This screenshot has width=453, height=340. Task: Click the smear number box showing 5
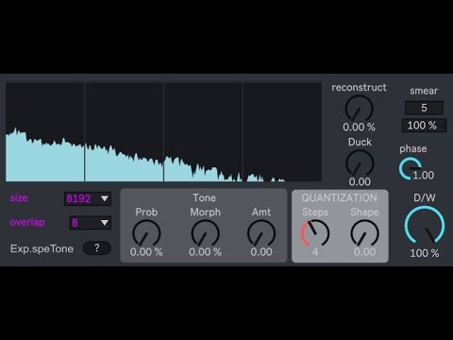click(x=424, y=108)
